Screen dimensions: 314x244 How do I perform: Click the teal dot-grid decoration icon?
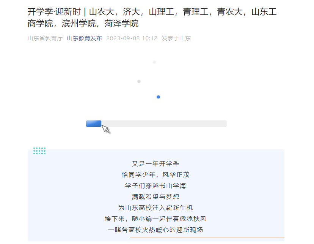pos(39,151)
